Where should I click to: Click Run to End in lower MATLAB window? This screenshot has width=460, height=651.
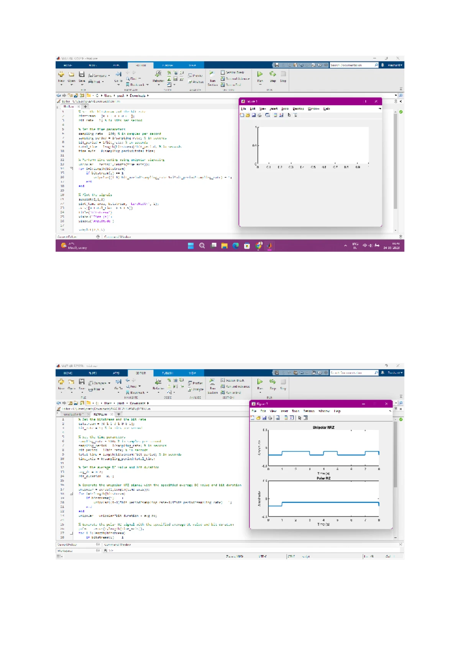click(231, 392)
